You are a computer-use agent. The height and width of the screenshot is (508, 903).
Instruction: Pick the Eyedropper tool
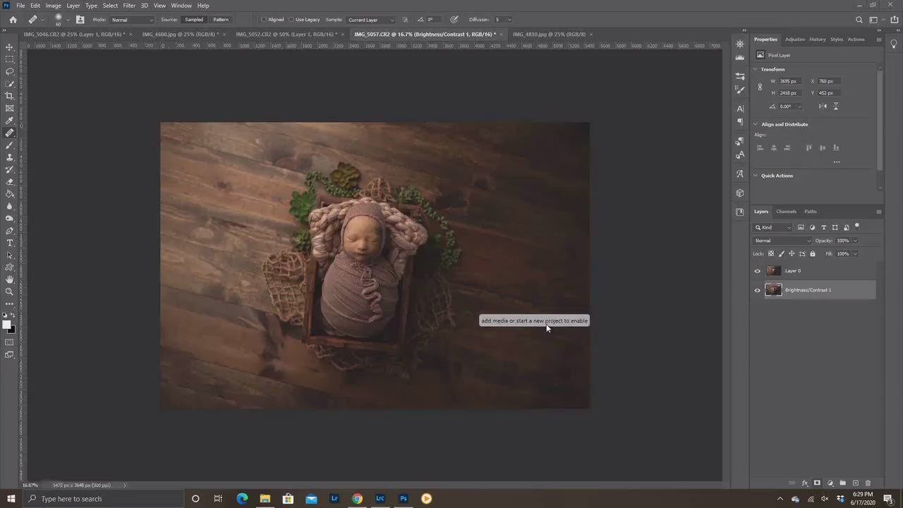[x=9, y=121]
